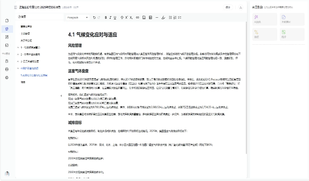Click the smiley face sidebar icon
309x181 pixels.
pos(7,69)
